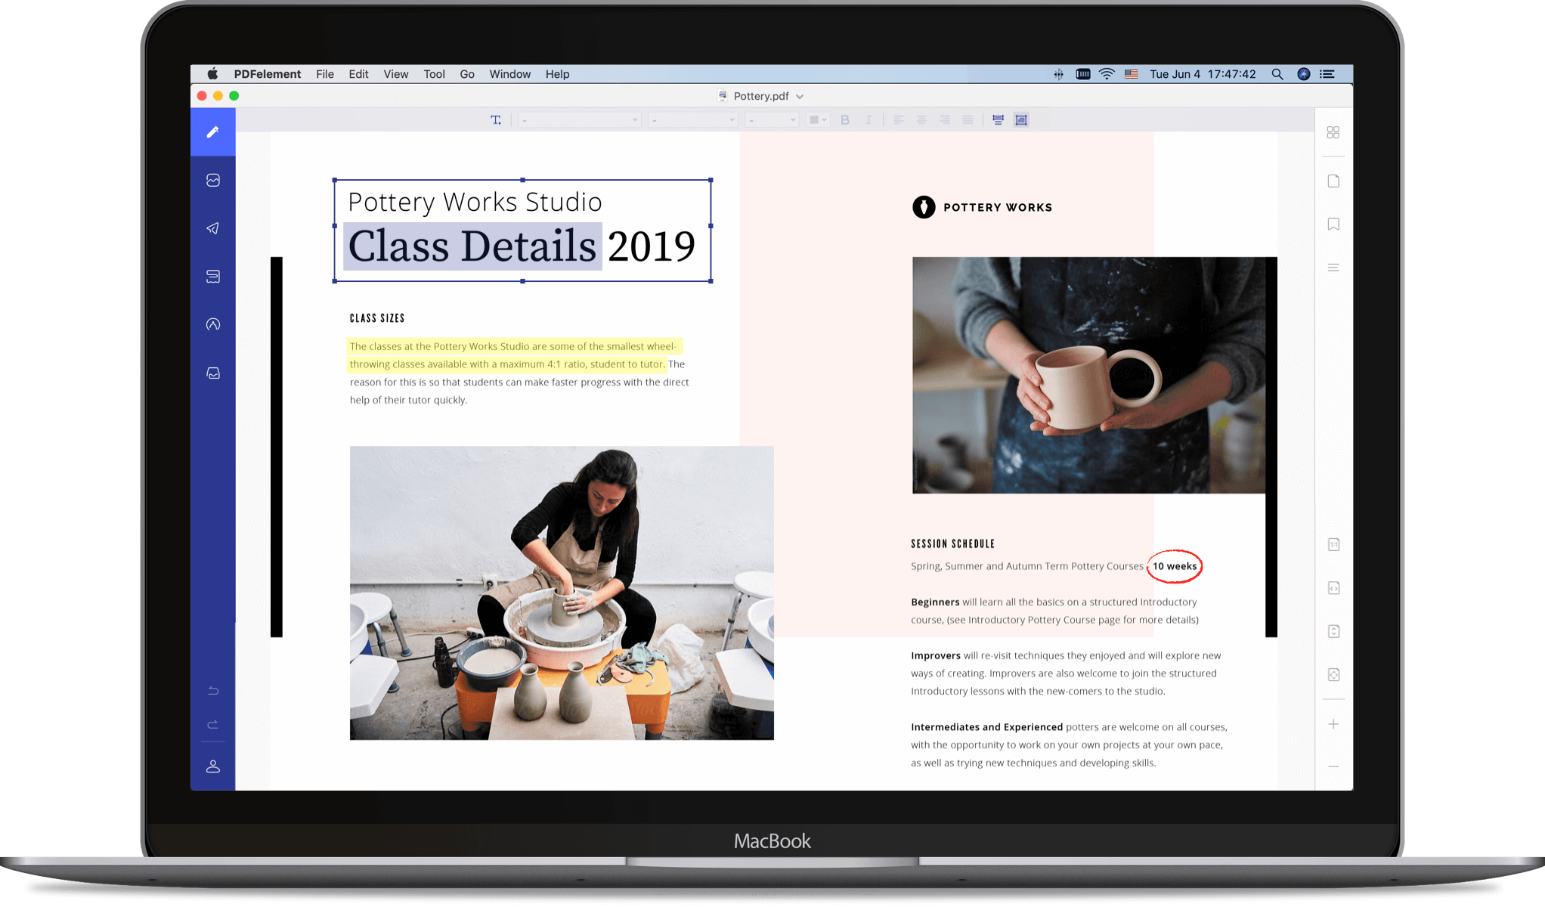The image size is (1545, 907).
Task: Click the form field tool in sidebar
Action: pyautogui.click(x=212, y=275)
